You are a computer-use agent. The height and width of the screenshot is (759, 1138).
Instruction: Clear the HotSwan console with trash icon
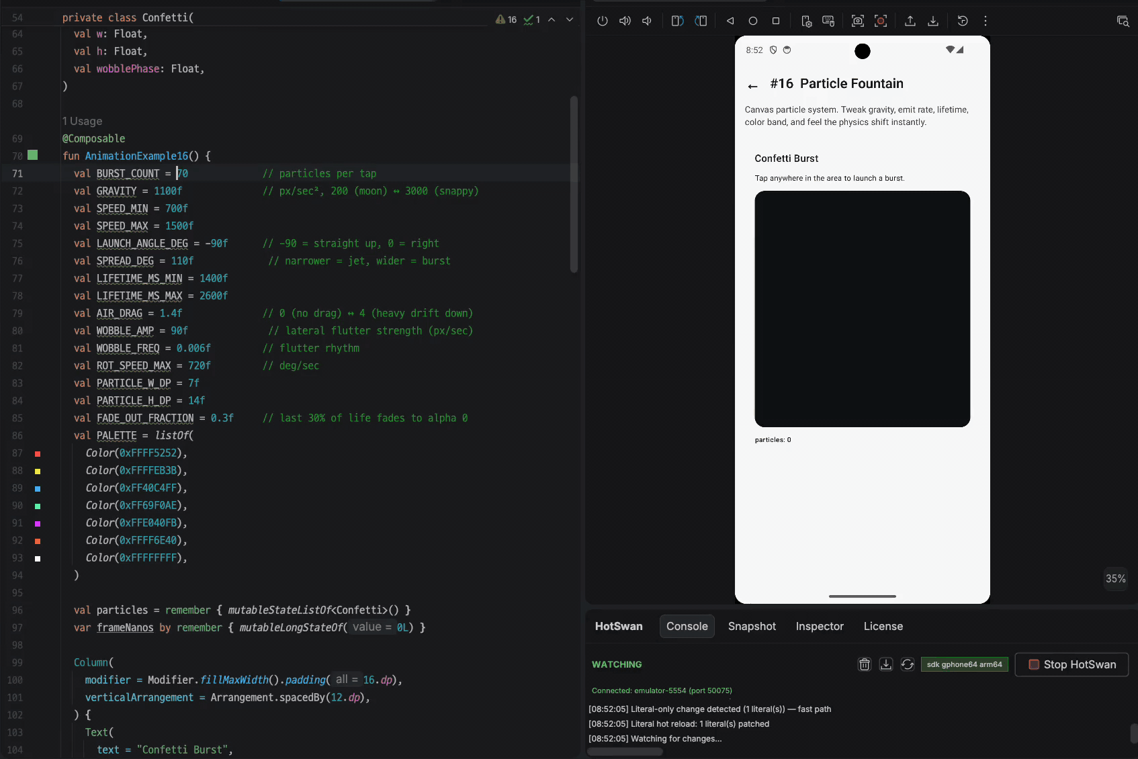point(865,664)
